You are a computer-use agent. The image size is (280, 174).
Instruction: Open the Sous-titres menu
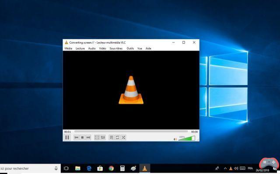116,48
